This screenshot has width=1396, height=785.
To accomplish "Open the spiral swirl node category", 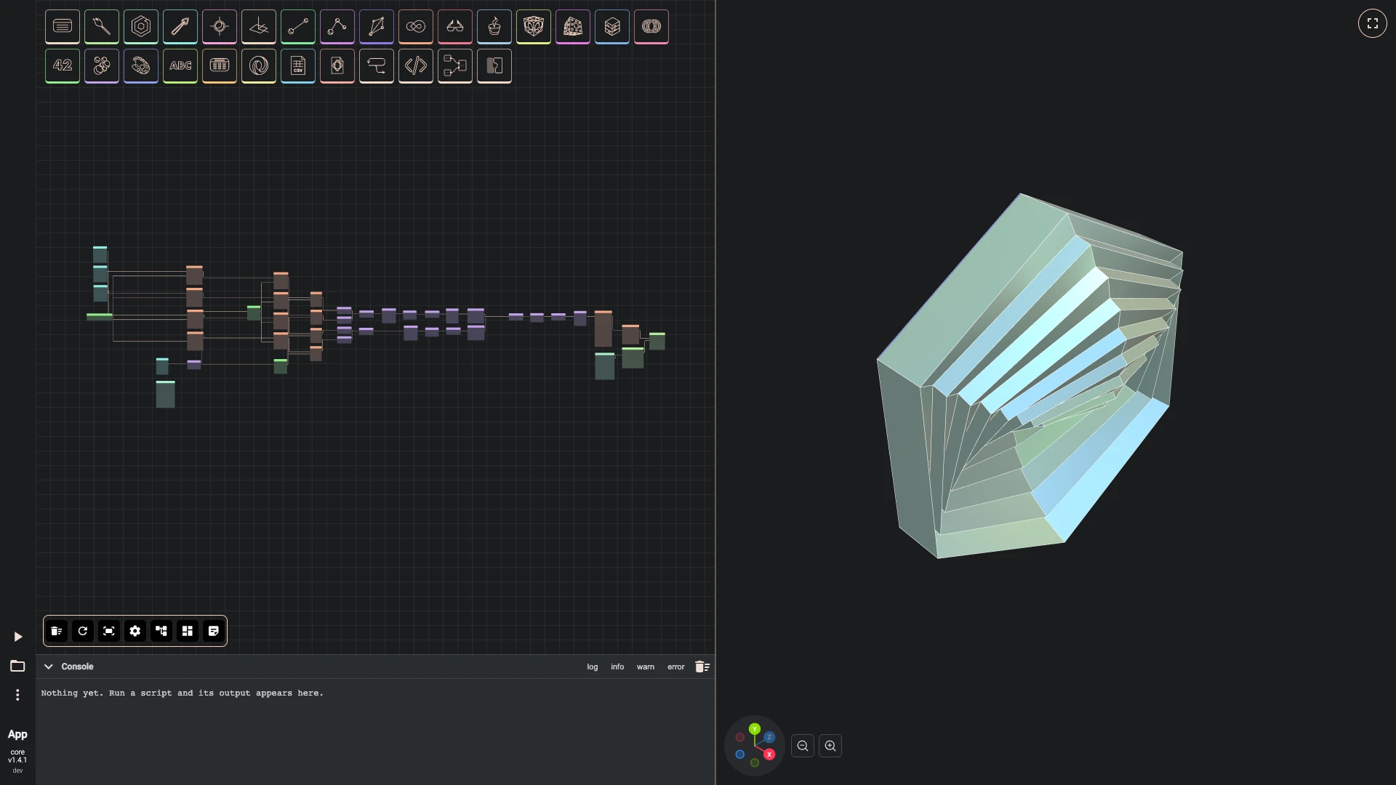I will click(x=259, y=65).
